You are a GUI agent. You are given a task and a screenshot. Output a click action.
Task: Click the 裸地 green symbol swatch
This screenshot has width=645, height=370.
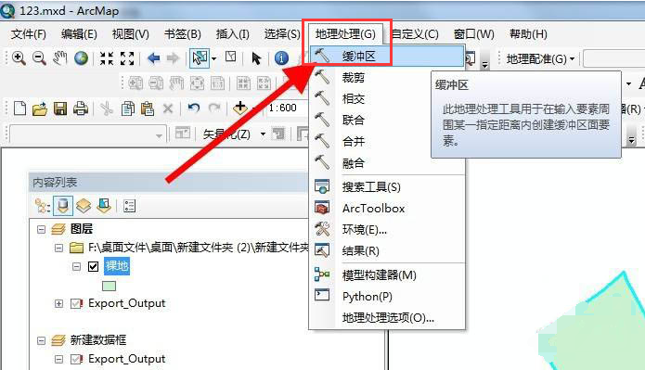109,286
